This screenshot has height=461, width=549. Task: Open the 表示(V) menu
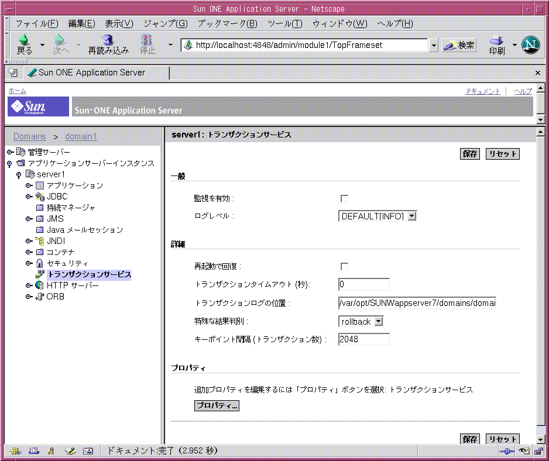tap(119, 23)
